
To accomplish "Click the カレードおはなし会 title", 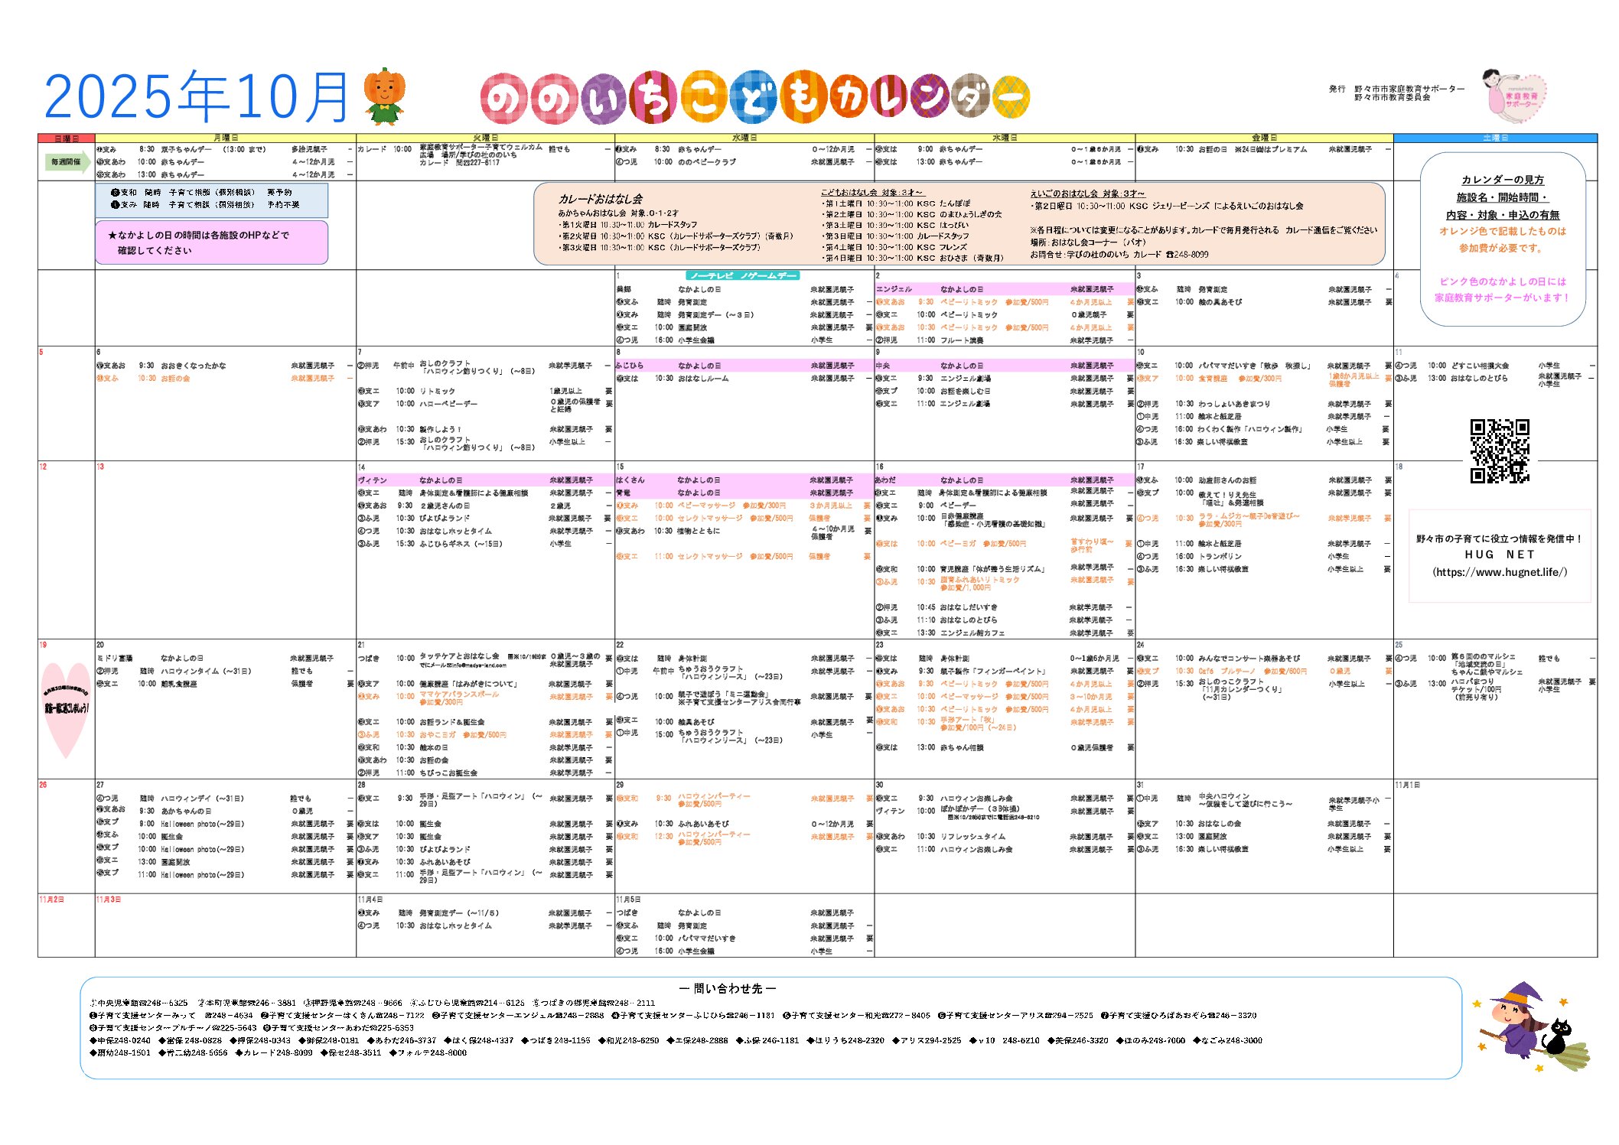I will pos(600,199).
